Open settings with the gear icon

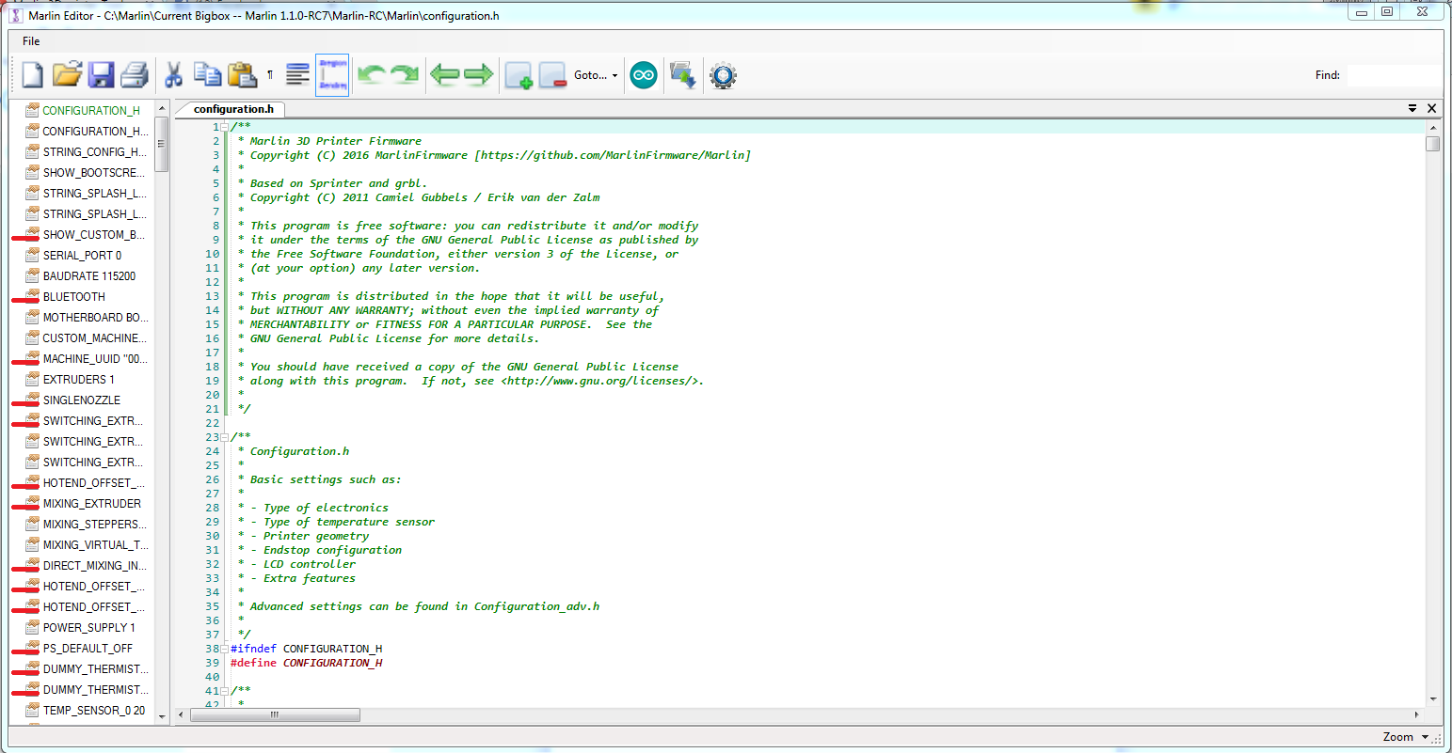click(x=723, y=75)
